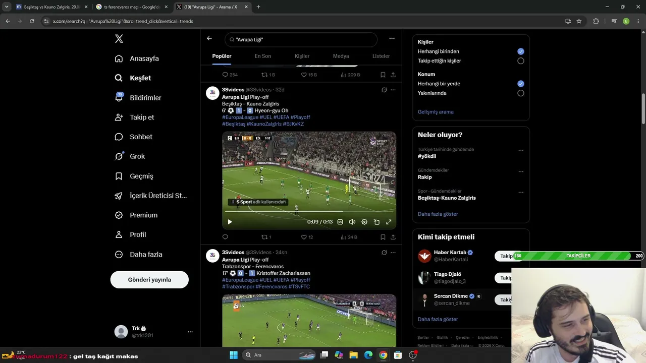Image resolution: width=646 pixels, height=363 pixels.
Task: Open more options for #yökdil trend
Action: tap(521, 151)
